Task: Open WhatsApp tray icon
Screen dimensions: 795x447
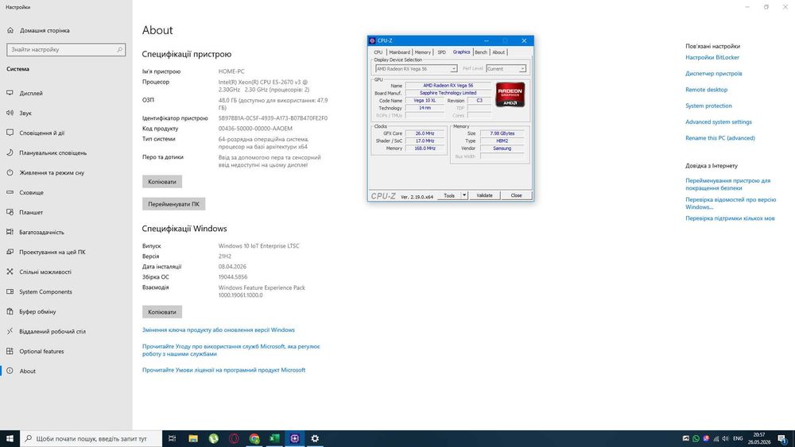Action: 696,438
